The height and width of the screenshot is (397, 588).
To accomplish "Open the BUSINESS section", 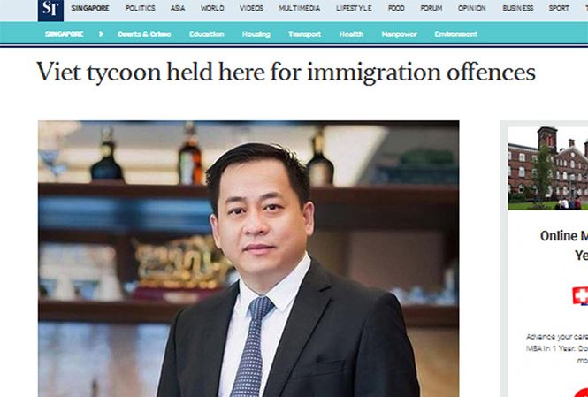I will click(518, 8).
